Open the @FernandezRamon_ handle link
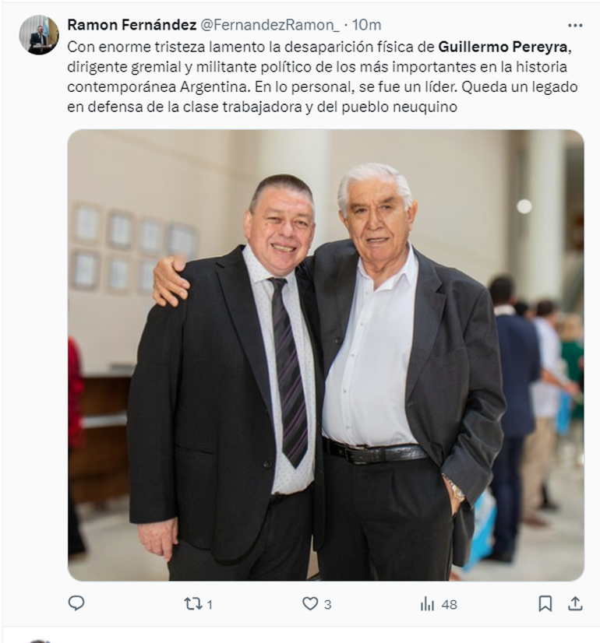 (x=270, y=25)
